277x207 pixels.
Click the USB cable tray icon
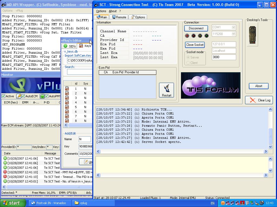257,203
